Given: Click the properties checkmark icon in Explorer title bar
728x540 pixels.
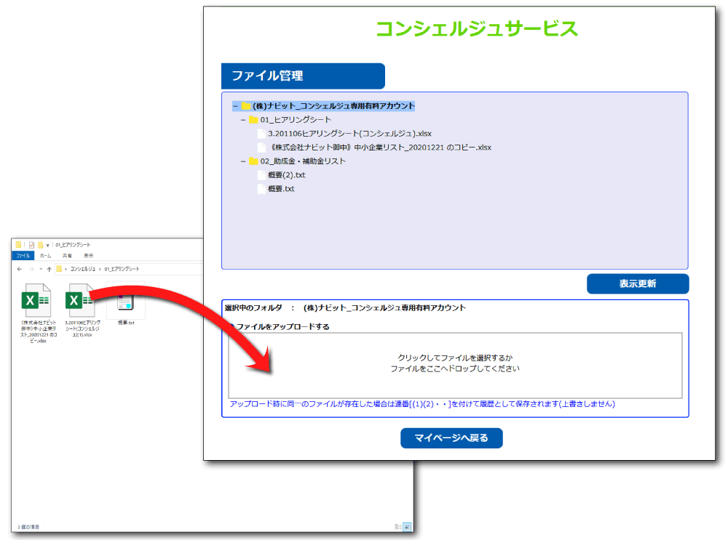Looking at the screenshot, I should pyautogui.click(x=31, y=245).
